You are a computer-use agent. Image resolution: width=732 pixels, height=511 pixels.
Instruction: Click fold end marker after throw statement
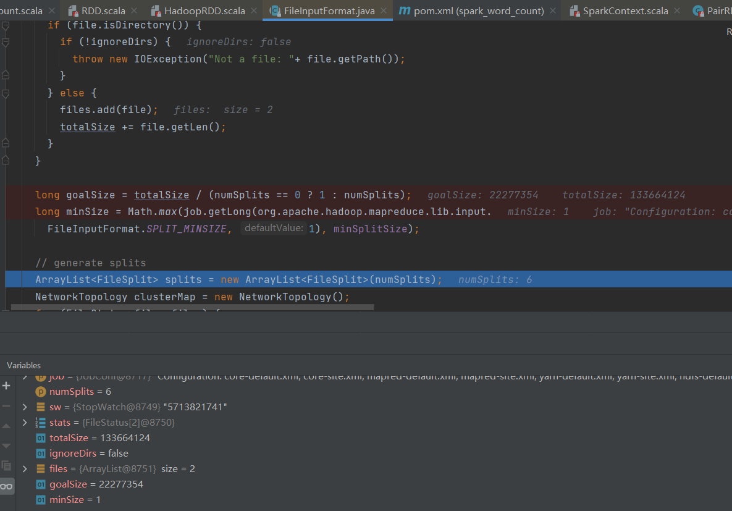click(x=6, y=75)
